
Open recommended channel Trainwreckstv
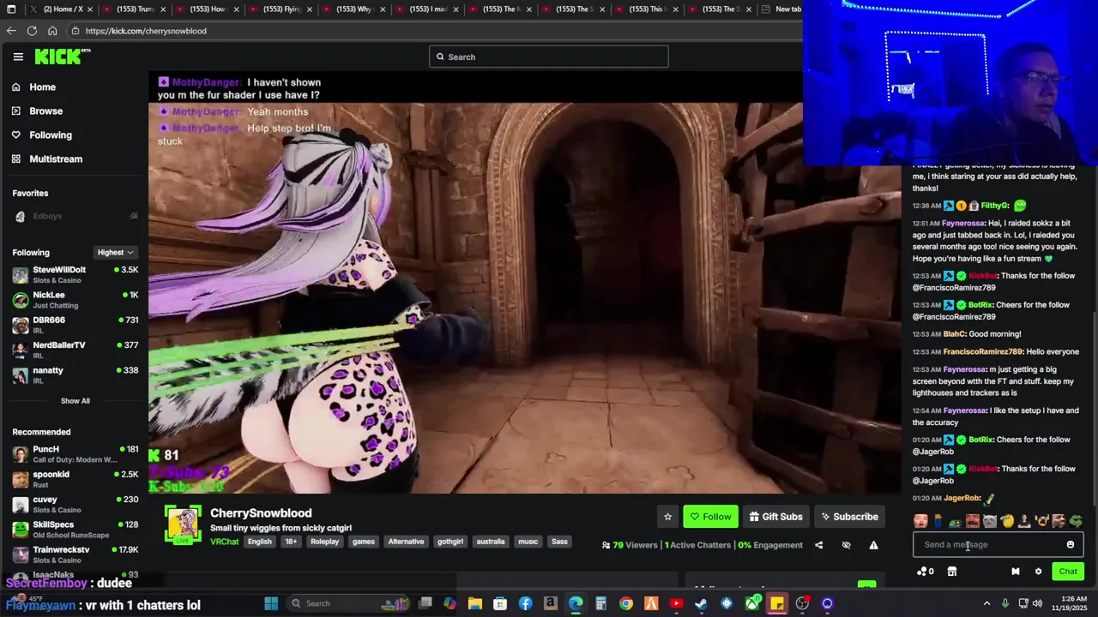tap(75, 554)
